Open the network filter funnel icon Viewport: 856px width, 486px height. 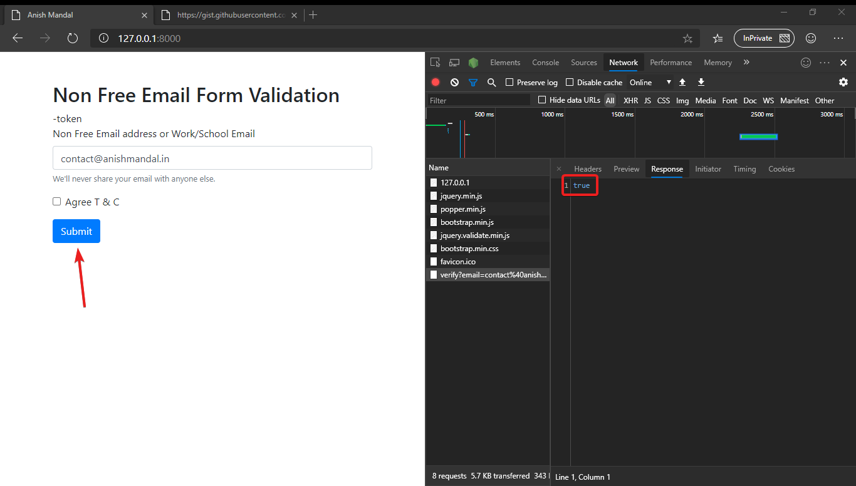(473, 82)
